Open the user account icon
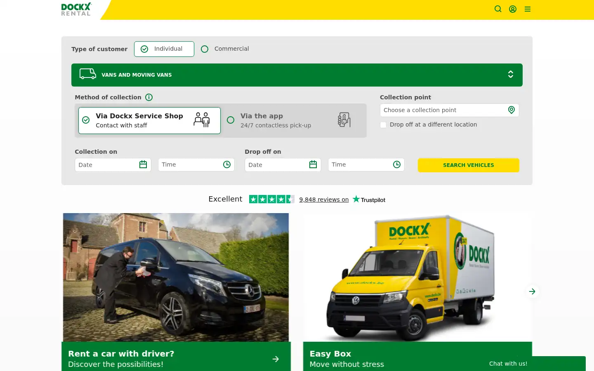 coord(513,9)
